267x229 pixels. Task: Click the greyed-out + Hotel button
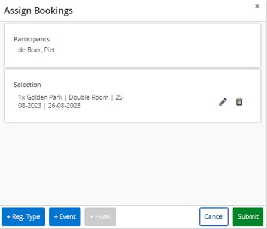tap(100, 217)
